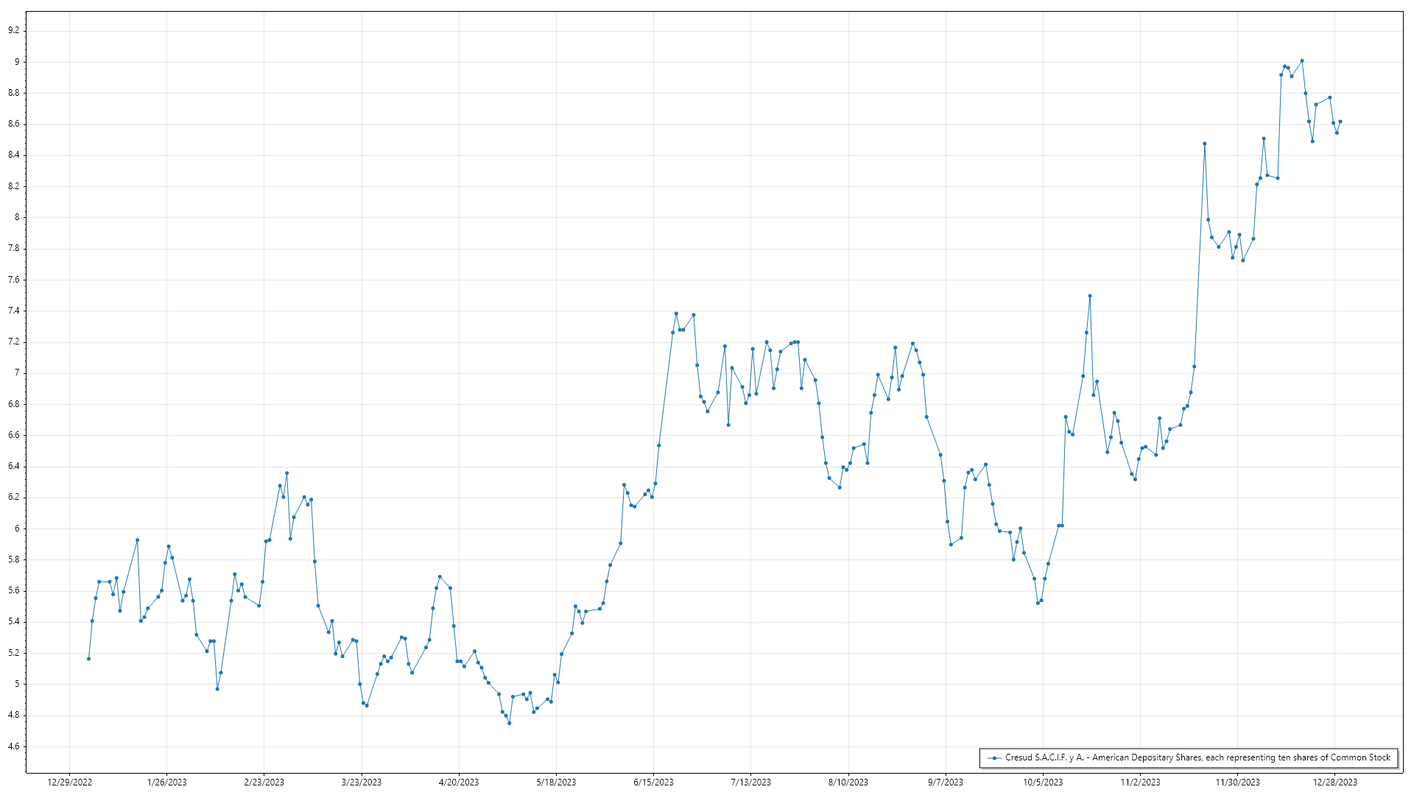This screenshot has width=1414, height=795.
Task: Select the 2/23/2023 date tick label
Action: point(264,782)
